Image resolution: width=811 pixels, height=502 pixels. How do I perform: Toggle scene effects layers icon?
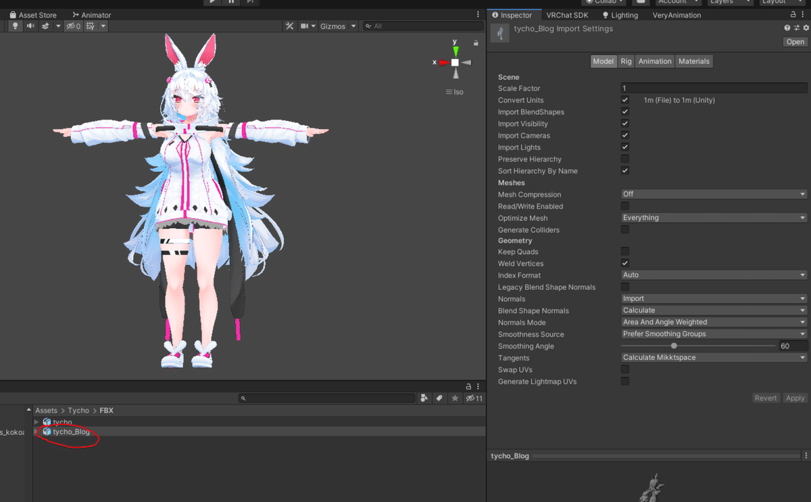pyautogui.click(x=45, y=26)
